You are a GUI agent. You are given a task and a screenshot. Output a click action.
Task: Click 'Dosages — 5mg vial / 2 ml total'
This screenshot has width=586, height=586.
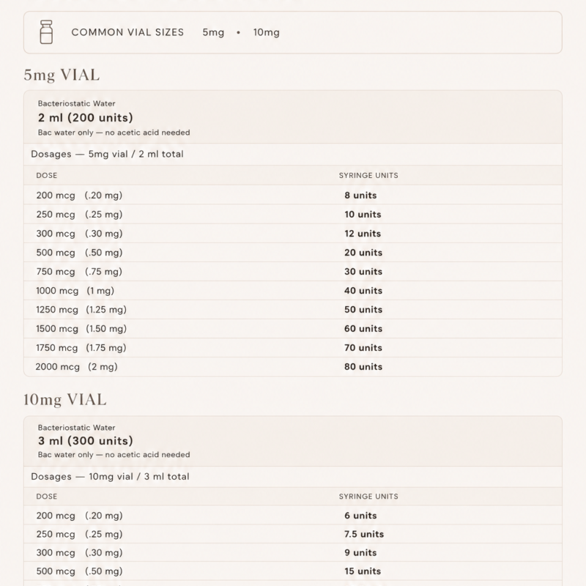107,155
